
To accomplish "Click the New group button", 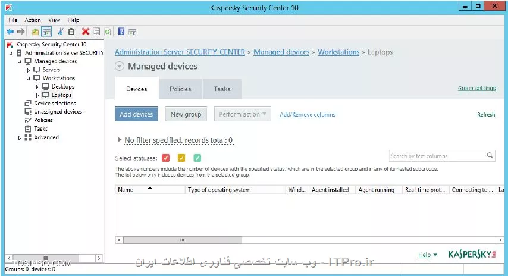I will 186,114.
